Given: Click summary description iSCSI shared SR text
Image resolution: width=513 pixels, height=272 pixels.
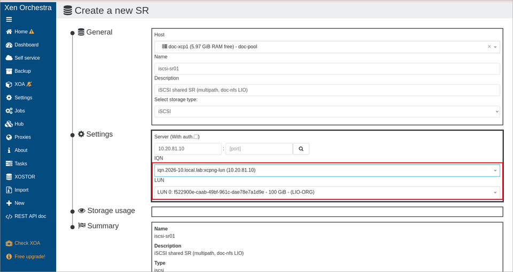Looking at the screenshot, I should [199, 253].
